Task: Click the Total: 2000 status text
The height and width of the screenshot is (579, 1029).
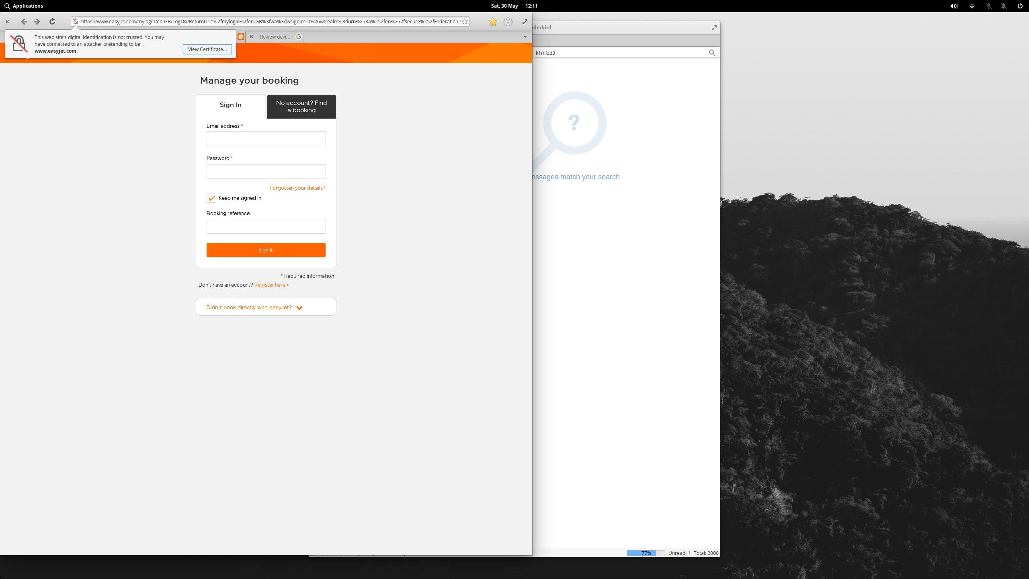Action: 706,553
